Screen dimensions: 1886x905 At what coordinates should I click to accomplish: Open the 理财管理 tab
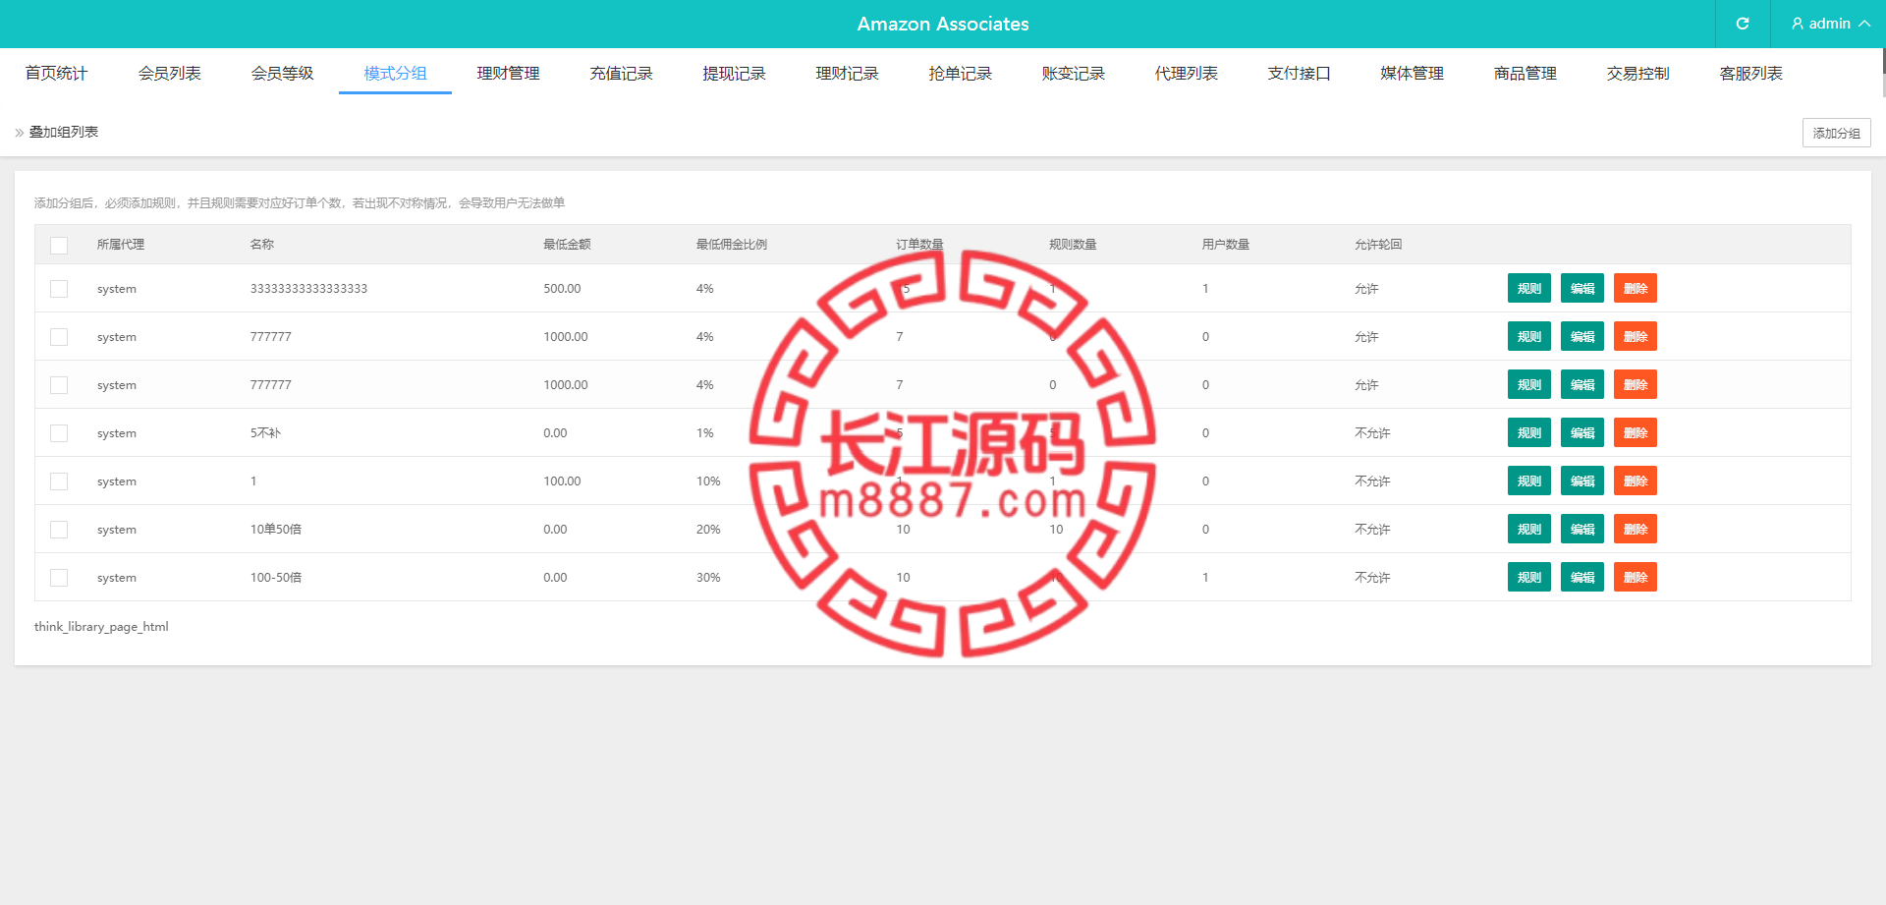pyautogui.click(x=508, y=74)
